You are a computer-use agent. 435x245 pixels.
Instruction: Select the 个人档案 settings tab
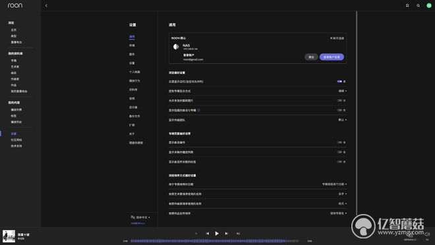pos(134,72)
